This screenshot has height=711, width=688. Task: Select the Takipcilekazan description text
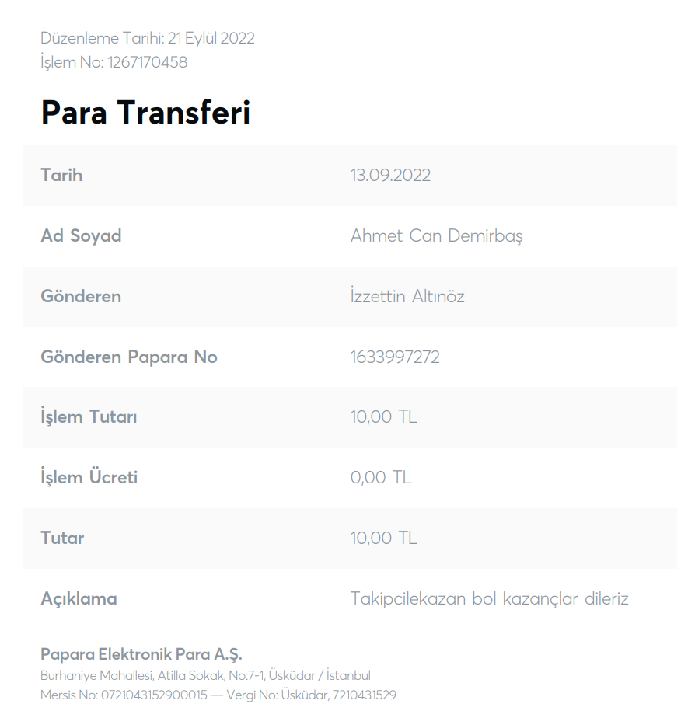489,598
